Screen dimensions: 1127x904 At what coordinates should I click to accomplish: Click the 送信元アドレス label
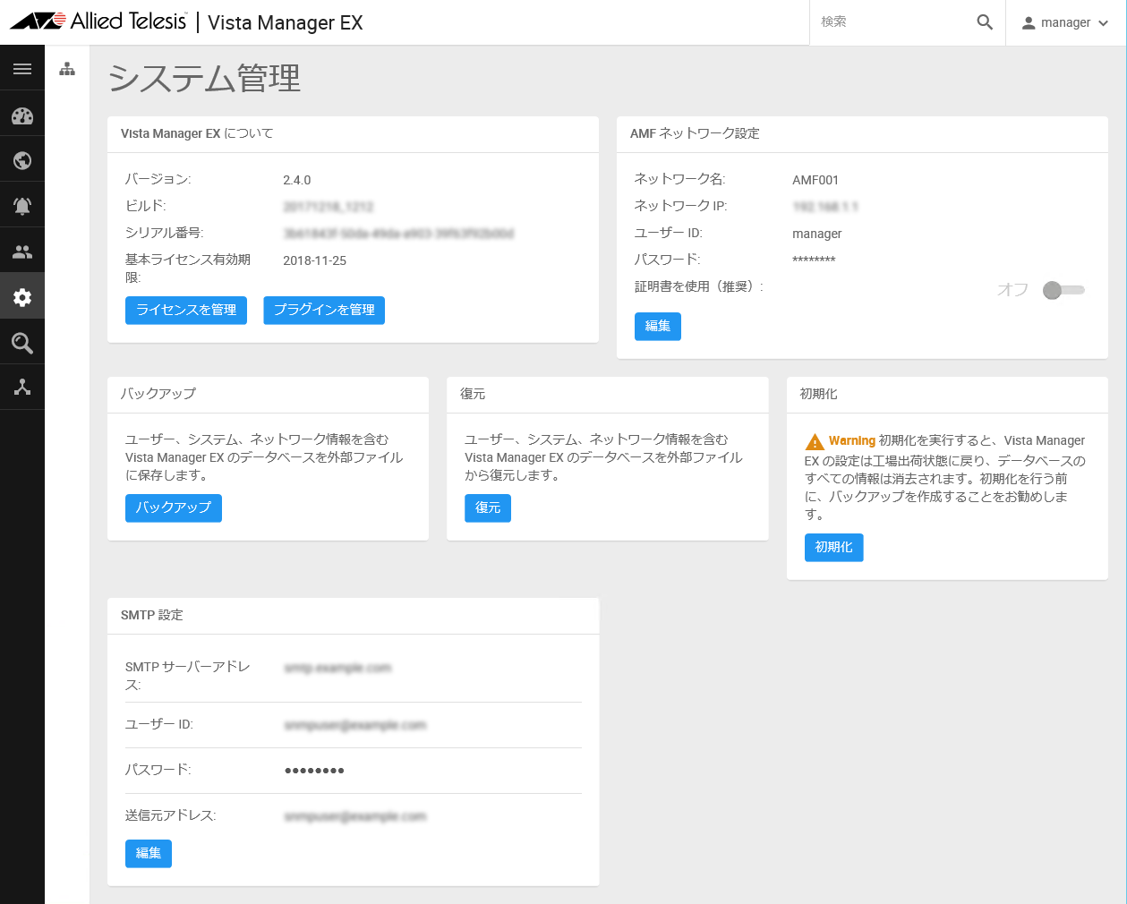pos(171,815)
